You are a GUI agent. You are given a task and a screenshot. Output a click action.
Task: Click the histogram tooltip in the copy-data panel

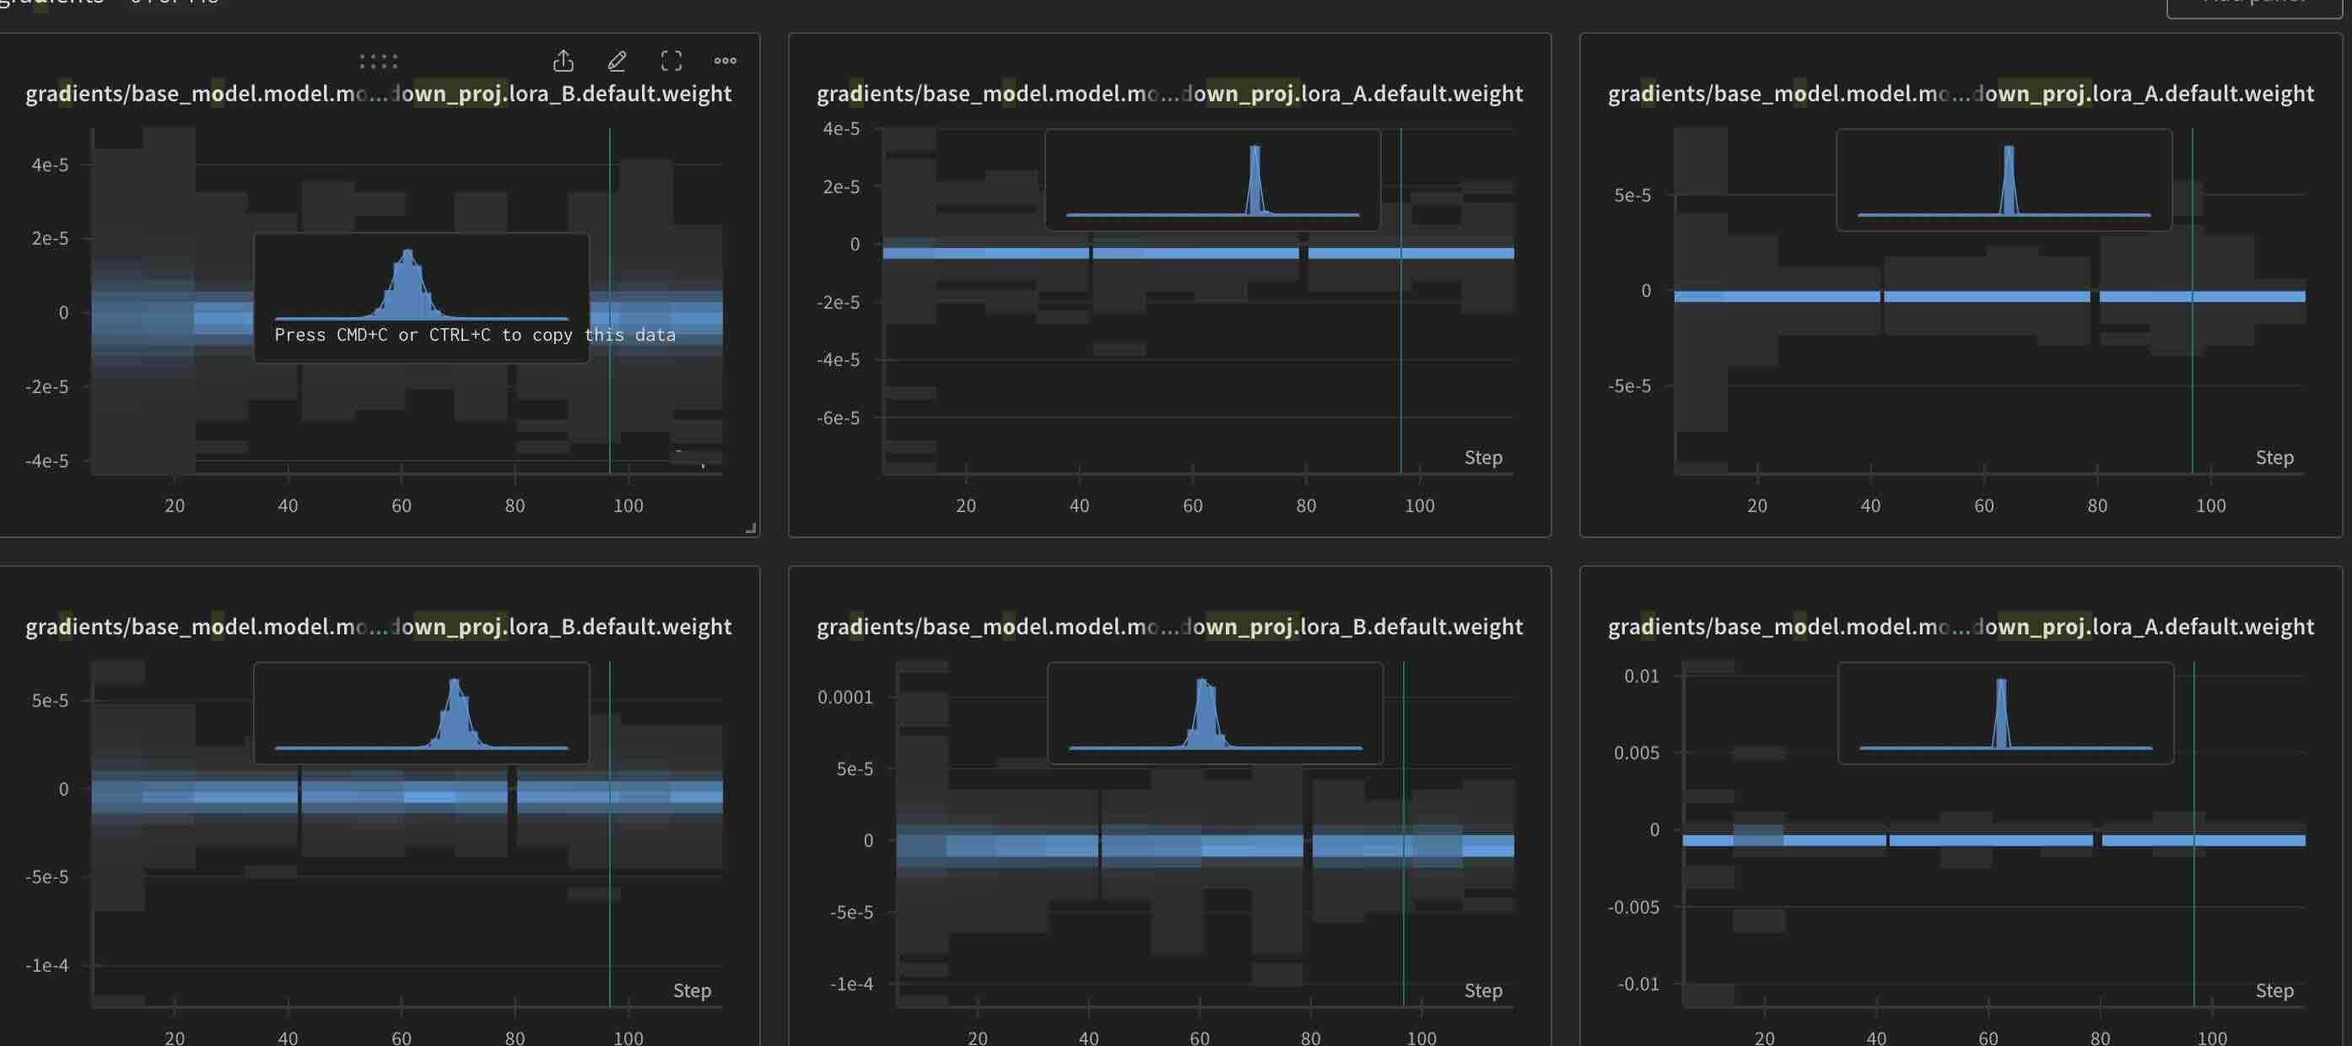pyautogui.click(x=421, y=298)
